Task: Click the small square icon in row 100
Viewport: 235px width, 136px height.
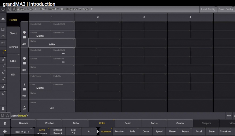Action: (25, 106)
